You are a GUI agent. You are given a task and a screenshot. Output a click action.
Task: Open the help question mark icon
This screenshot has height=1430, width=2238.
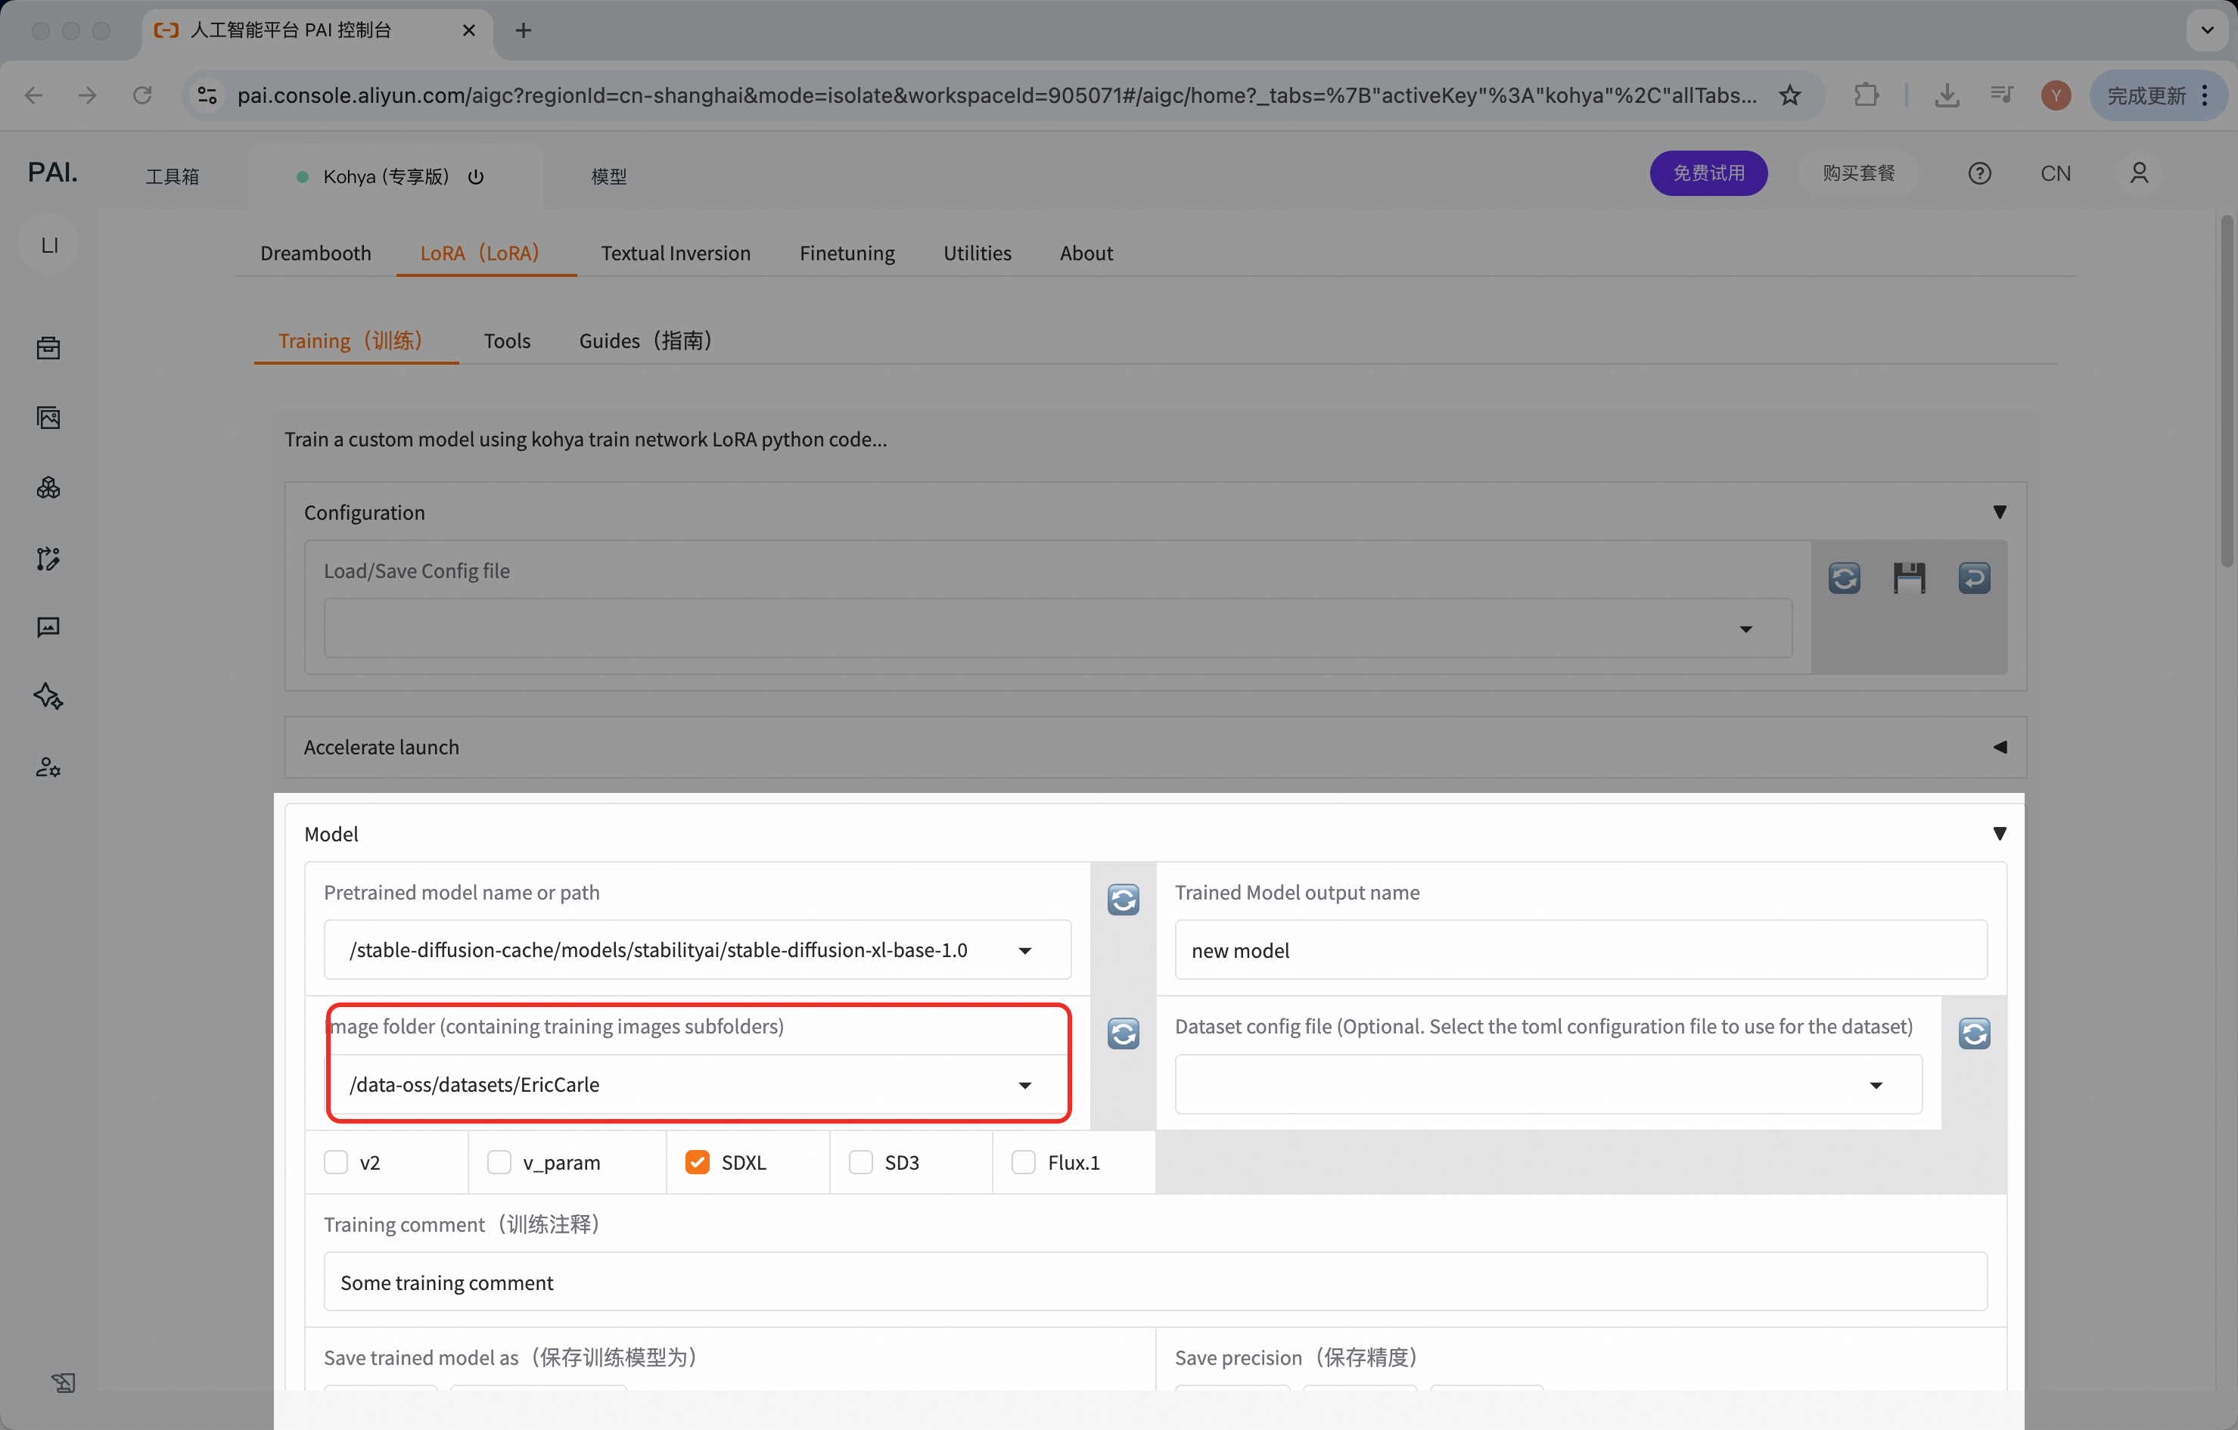point(1980,174)
